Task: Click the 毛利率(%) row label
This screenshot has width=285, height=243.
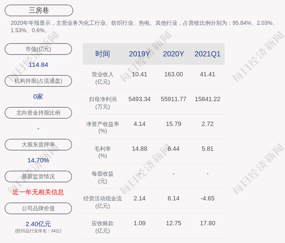Action: coord(103,152)
